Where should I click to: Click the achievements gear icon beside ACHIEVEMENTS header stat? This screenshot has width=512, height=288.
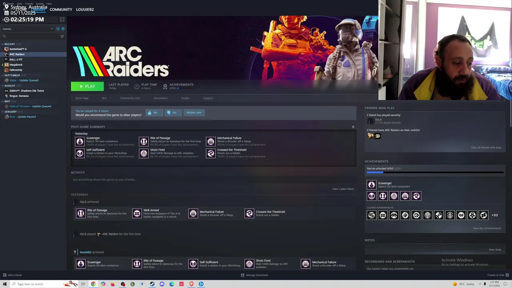(x=165, y=86)
